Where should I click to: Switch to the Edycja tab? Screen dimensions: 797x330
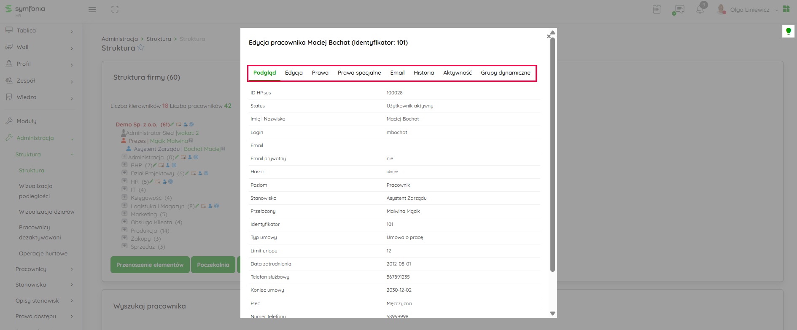point(293,73)
